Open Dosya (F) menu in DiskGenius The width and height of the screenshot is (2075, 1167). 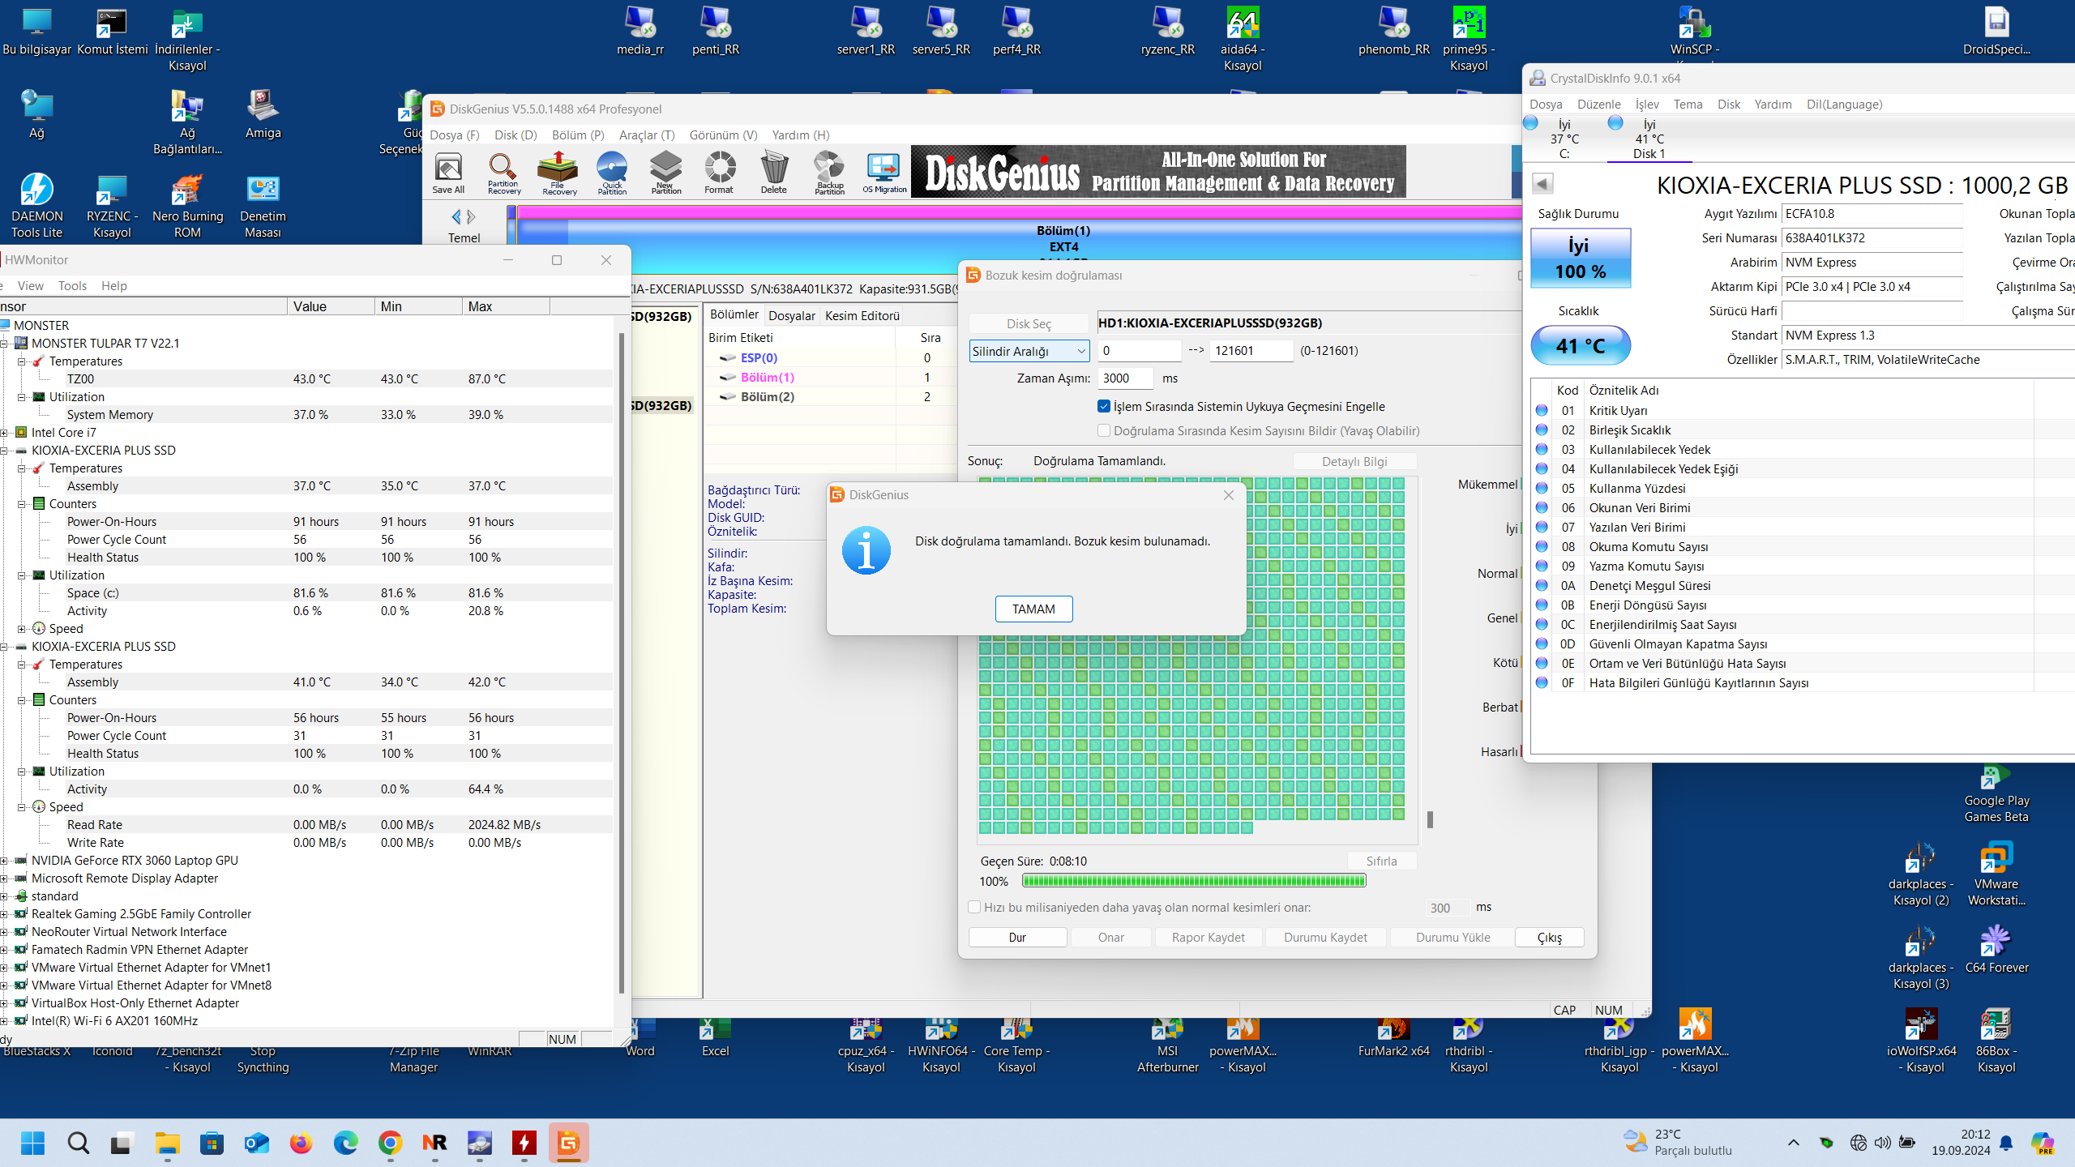pyautogui.click(x=455, y=135)
